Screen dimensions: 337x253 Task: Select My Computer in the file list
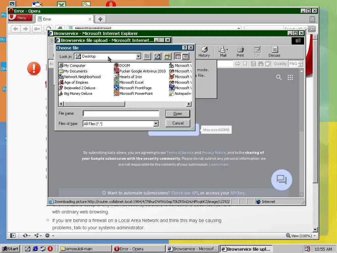(x=72, y=66)
